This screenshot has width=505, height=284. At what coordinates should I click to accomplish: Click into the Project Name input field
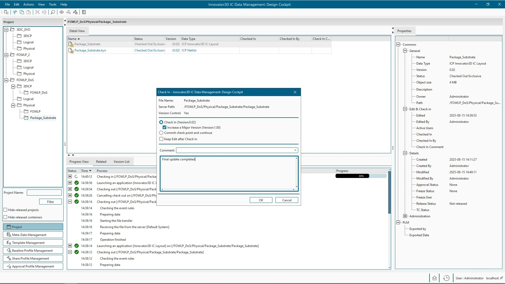tap(44, 193)
